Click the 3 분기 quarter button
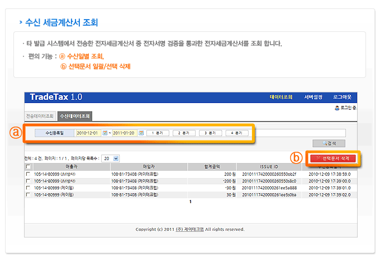Screen dimensions: 380x261 click(210, 133)
